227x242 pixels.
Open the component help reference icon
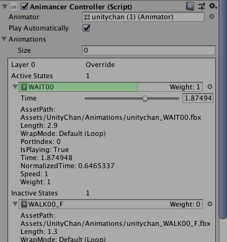click(190, 6)
